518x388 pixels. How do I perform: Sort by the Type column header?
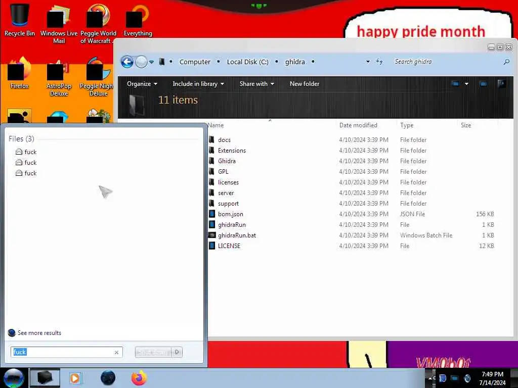click(406, 125)
